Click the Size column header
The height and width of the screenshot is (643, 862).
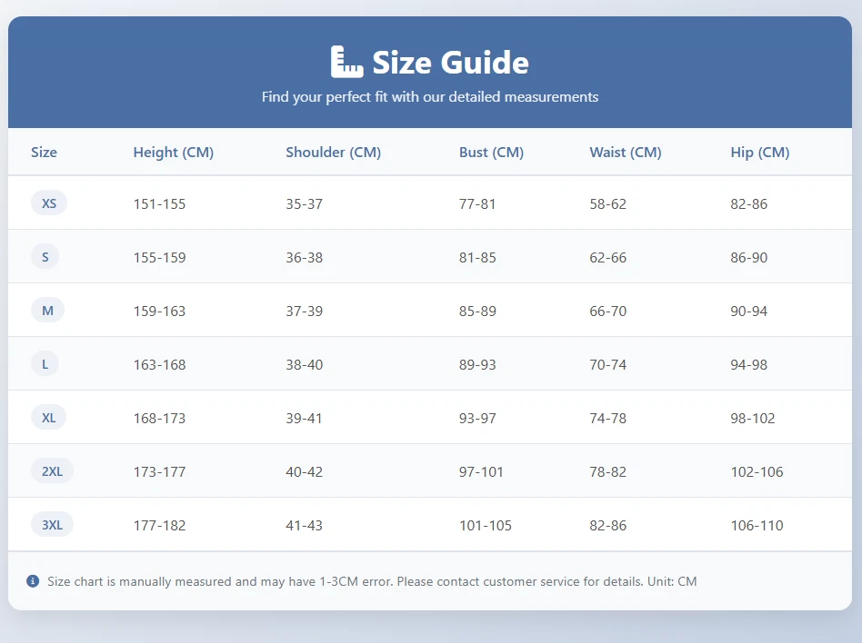click(x=44, y=153)
